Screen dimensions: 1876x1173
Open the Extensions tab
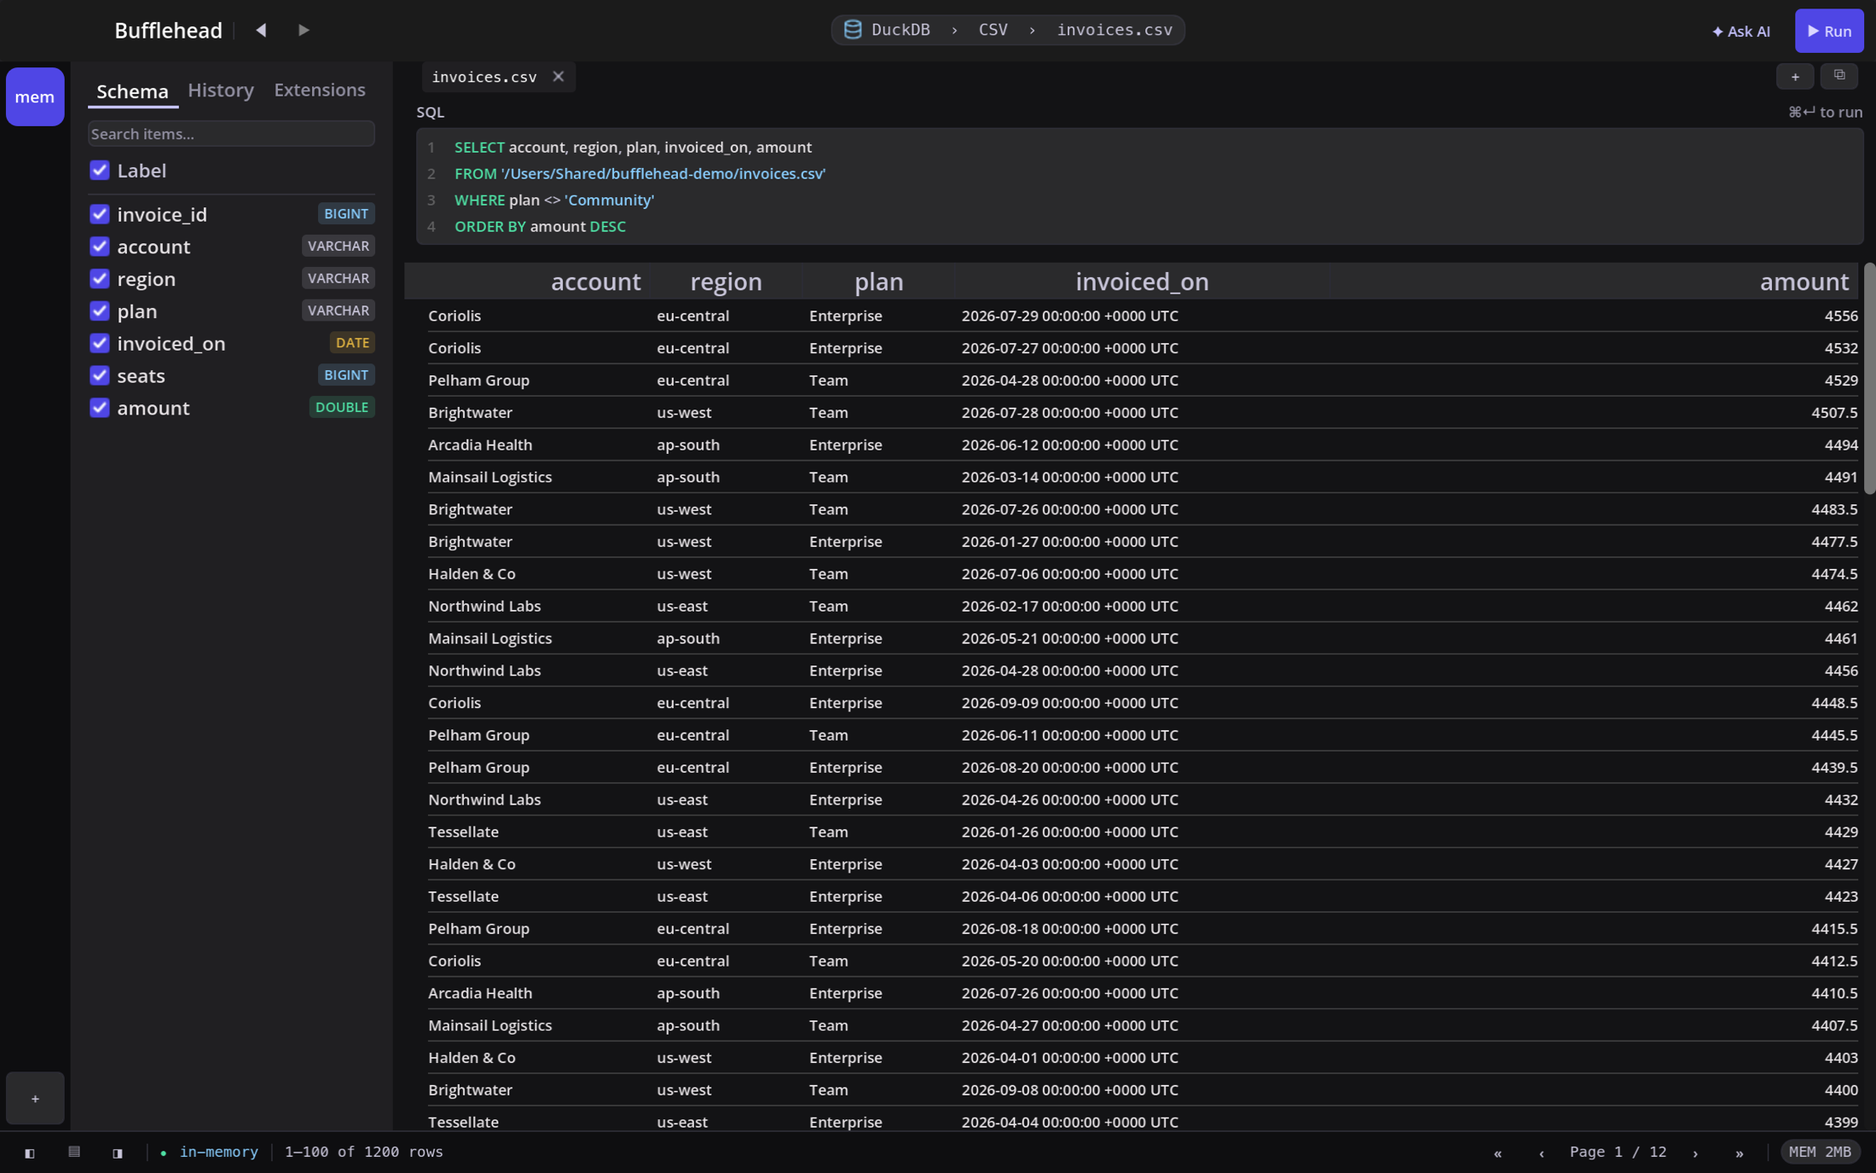click(320, 90)
